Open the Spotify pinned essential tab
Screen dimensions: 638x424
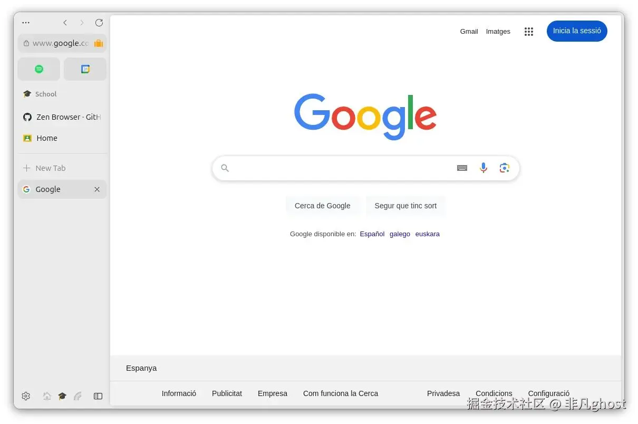click(39, 69)
